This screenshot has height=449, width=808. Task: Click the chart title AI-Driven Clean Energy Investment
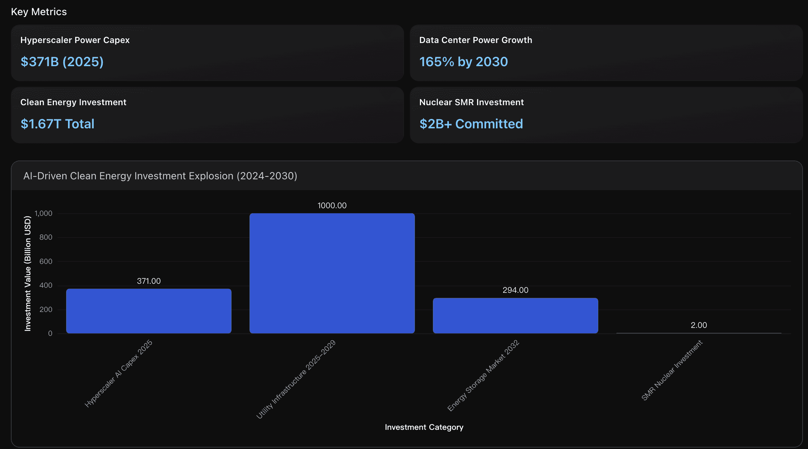coord(160,176)
